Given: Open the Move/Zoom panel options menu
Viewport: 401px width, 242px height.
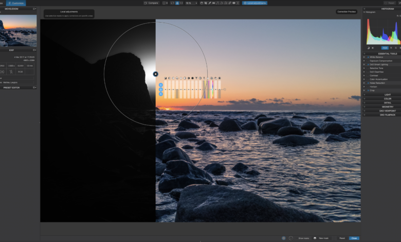Looking at the screenshot, I should click(34, 9).
